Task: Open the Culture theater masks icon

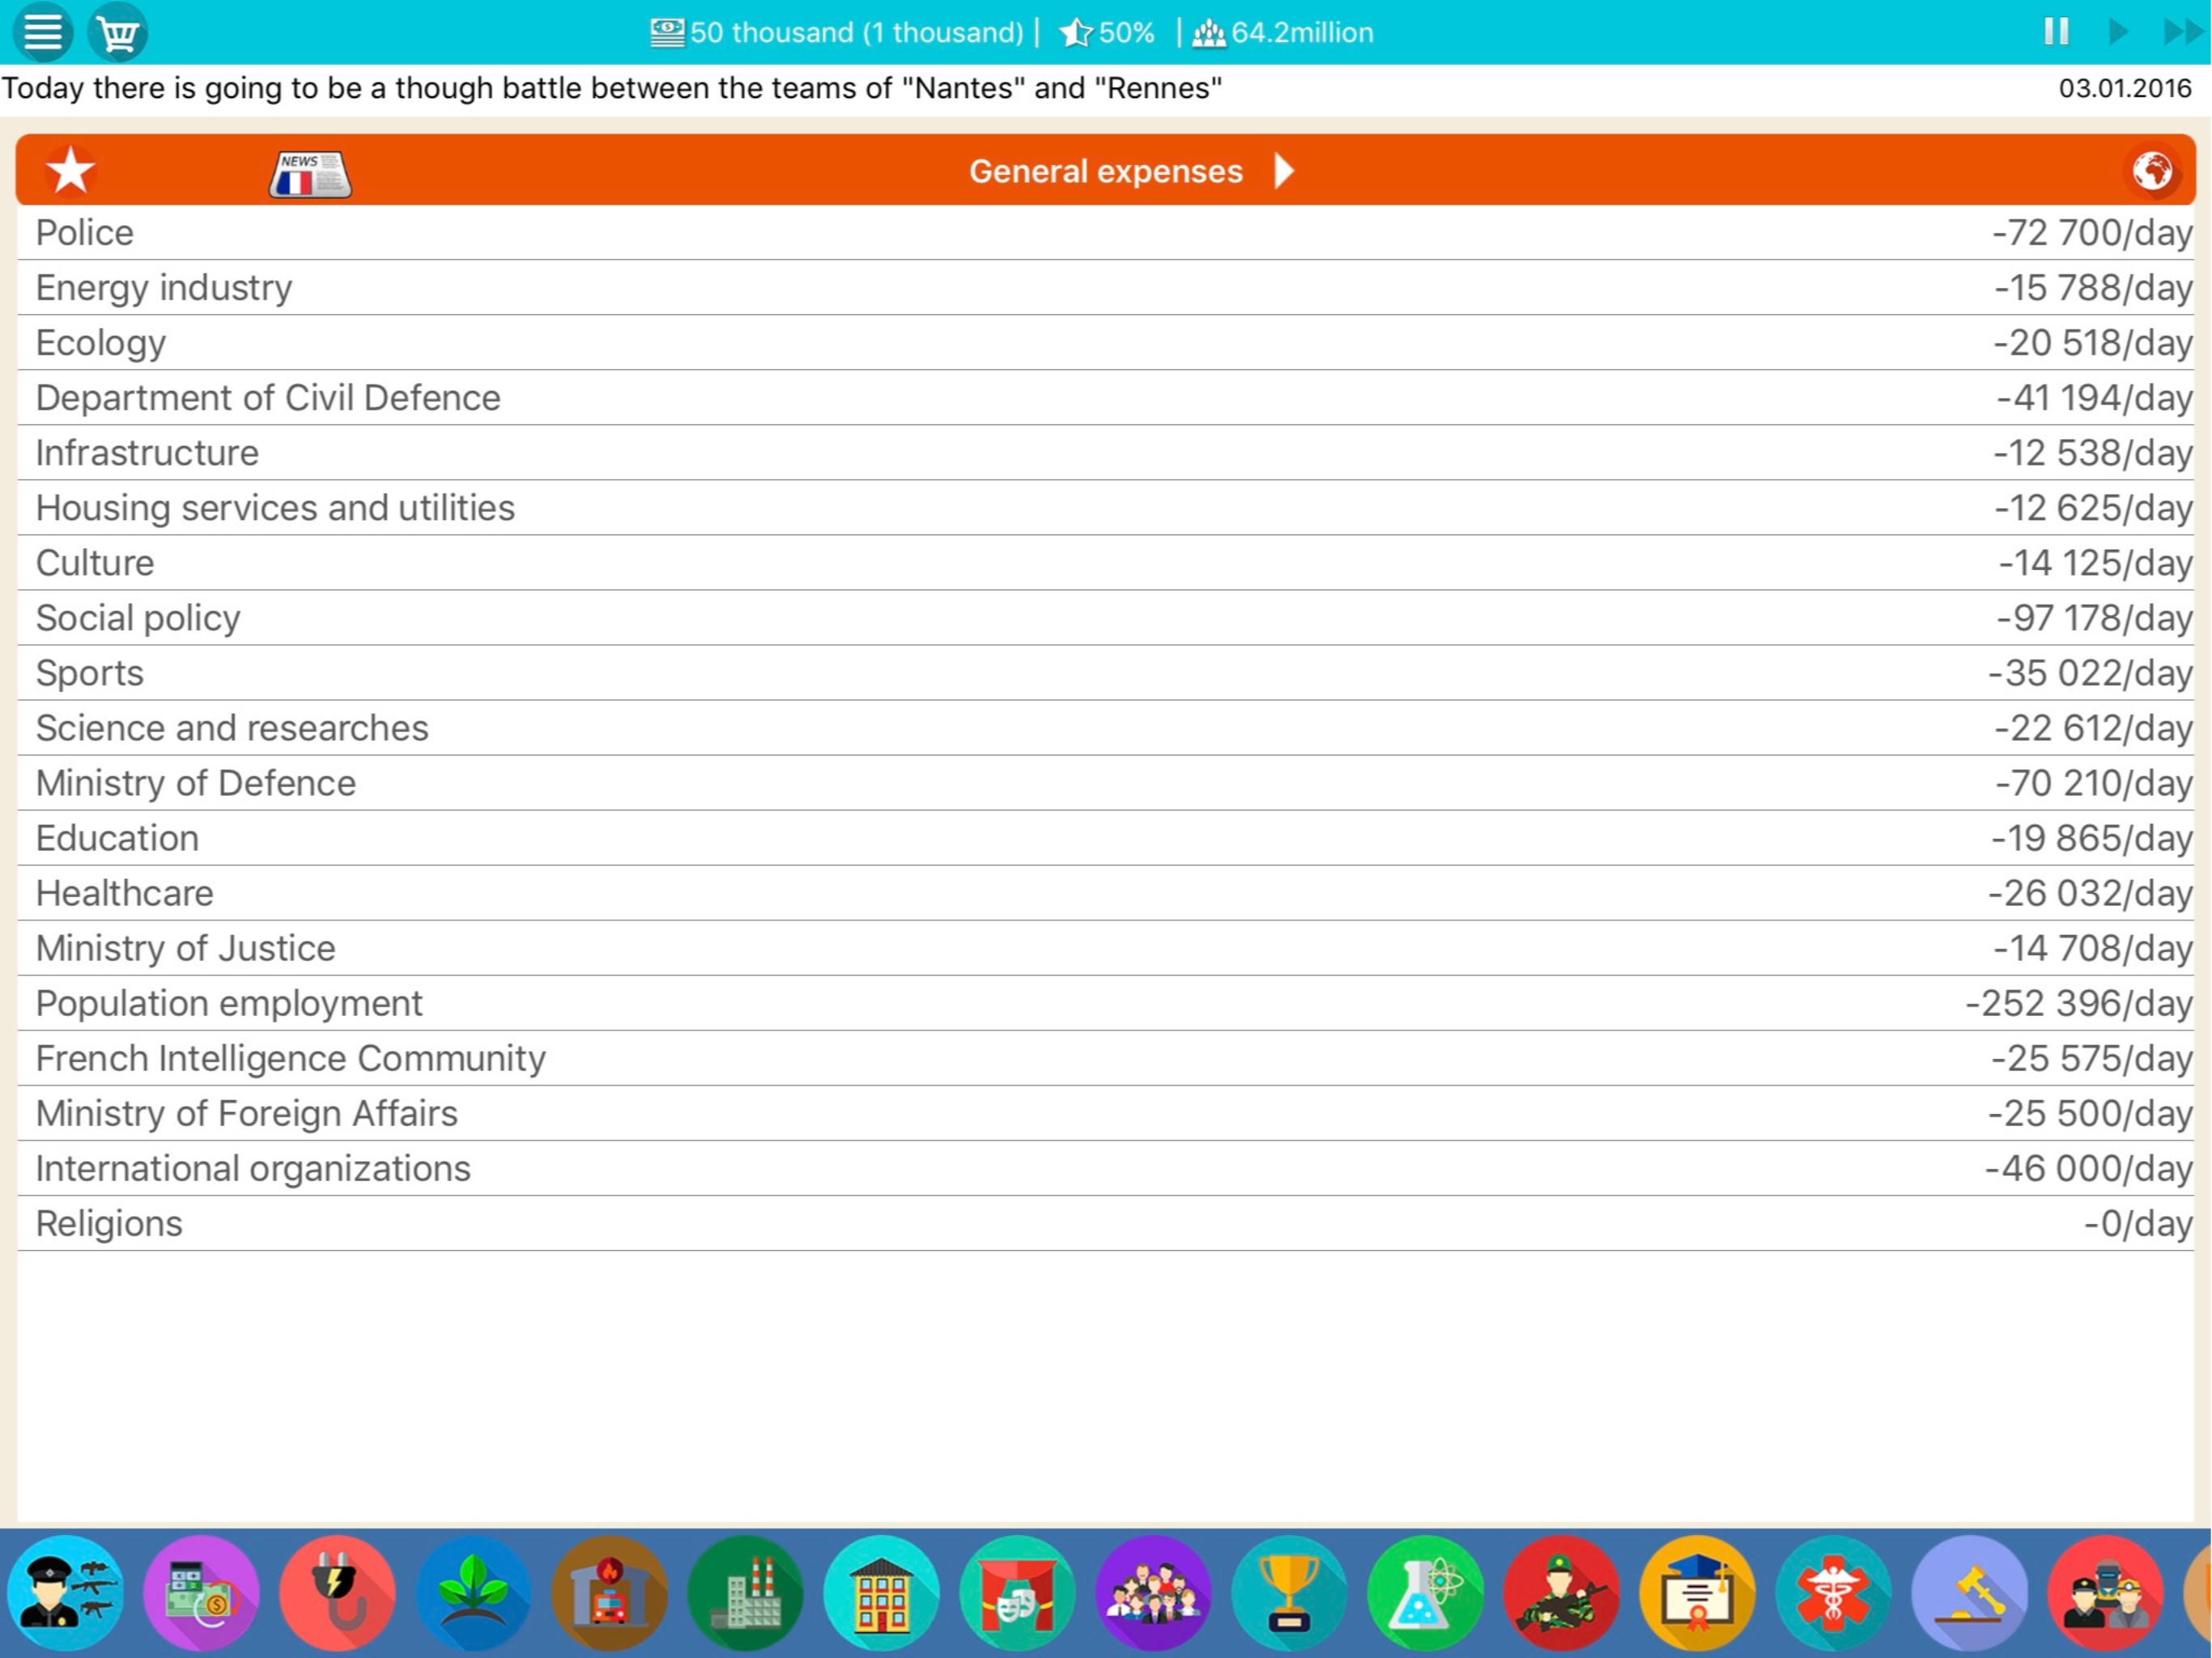Action: coord(1018,1592)
